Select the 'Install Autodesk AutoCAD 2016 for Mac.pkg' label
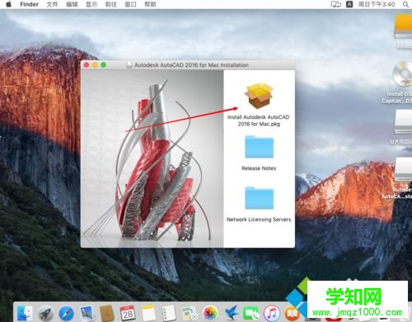The width and height of the screenshot is (412, 322). click(259, 121)
